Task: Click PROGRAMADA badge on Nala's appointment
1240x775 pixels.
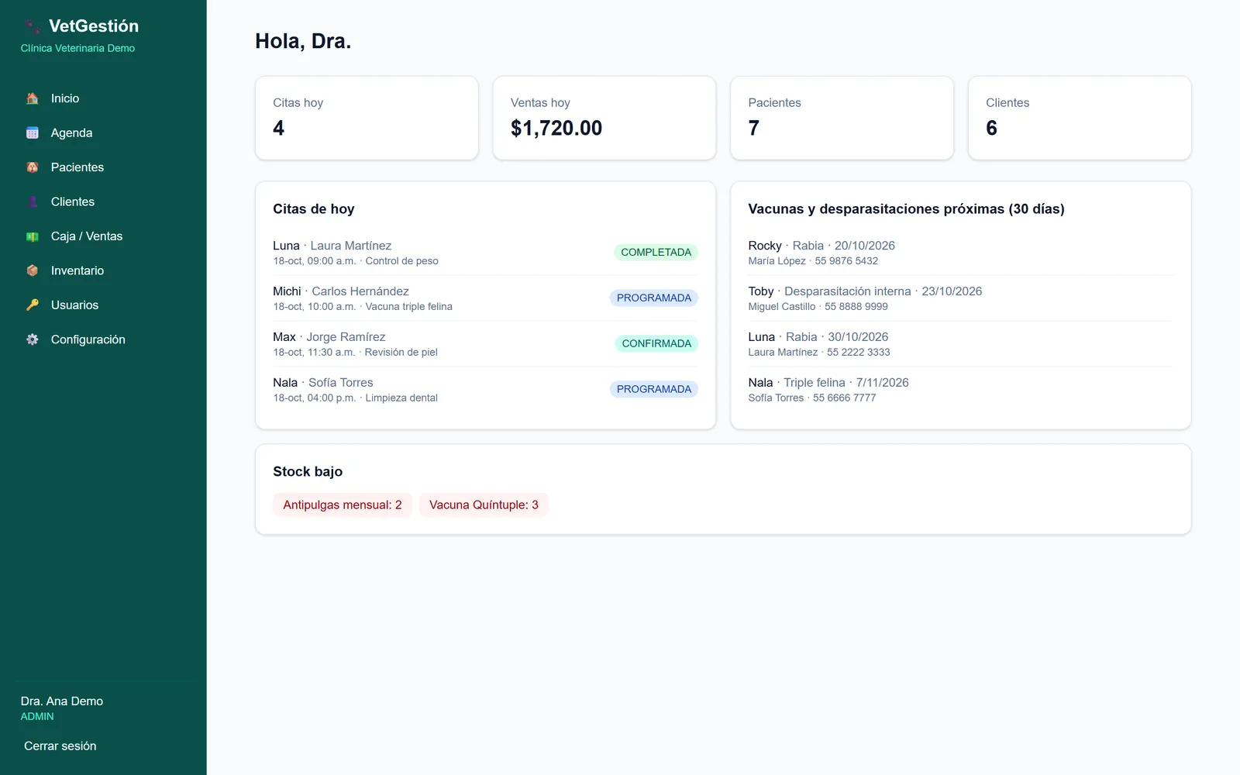Action: tap(654, 389)
